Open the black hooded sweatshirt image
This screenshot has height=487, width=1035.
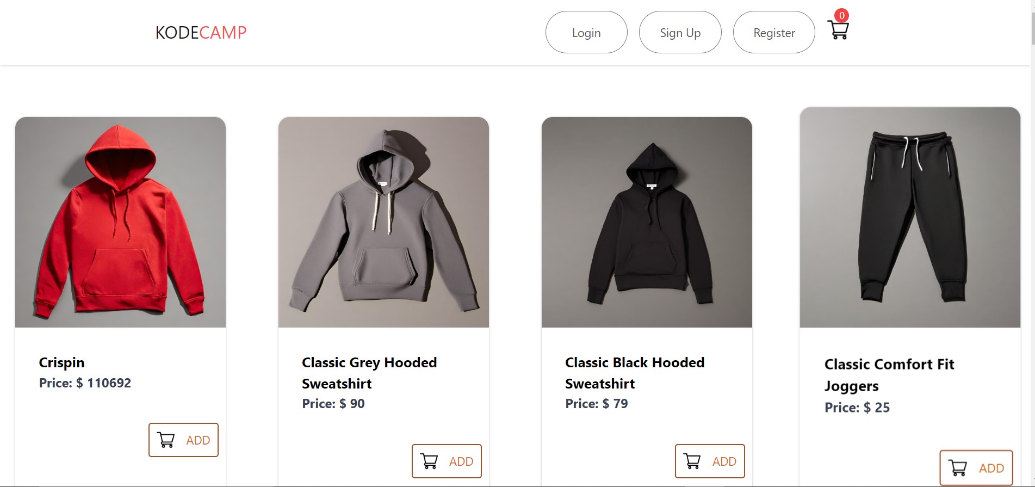pos(647,222)
